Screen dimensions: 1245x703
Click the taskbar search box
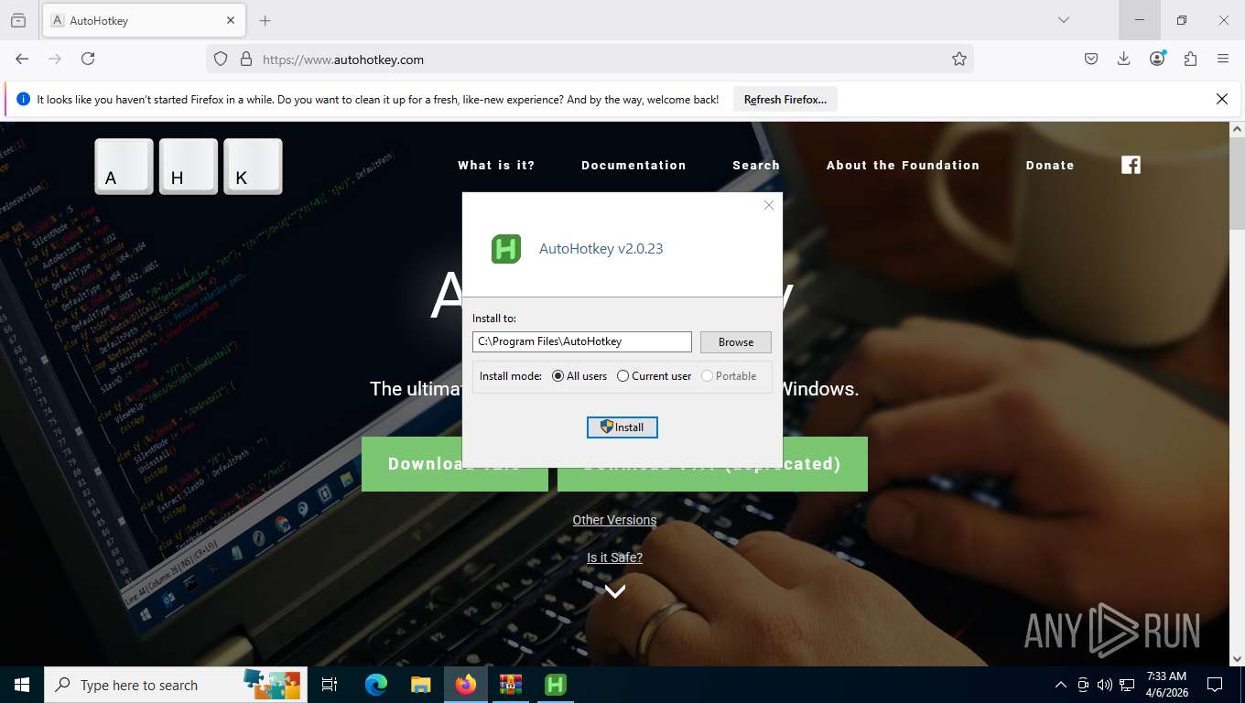tap(176, 685)
